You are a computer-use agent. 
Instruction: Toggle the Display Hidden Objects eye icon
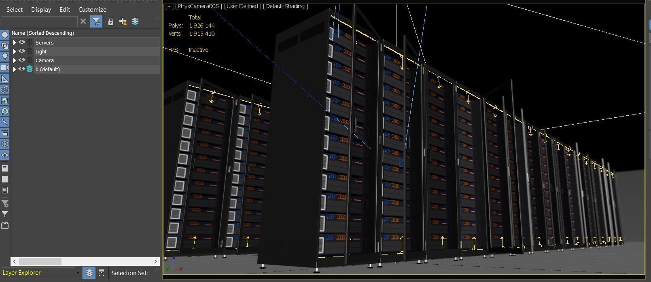pyautogui.click(x=5, y=155)
